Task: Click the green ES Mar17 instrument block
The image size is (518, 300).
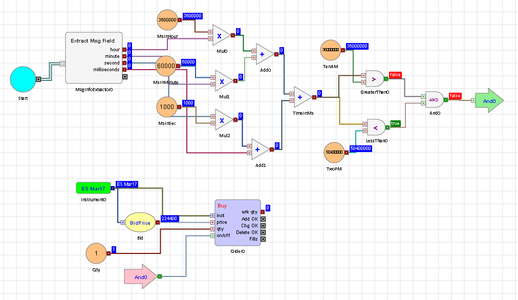Action: pyautogui.click(x=93, y=188)
